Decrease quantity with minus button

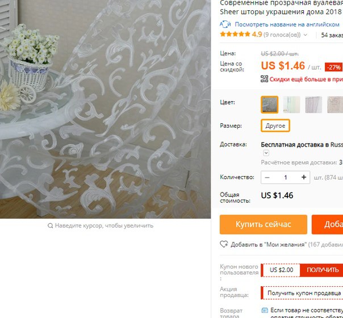(267, 177)
